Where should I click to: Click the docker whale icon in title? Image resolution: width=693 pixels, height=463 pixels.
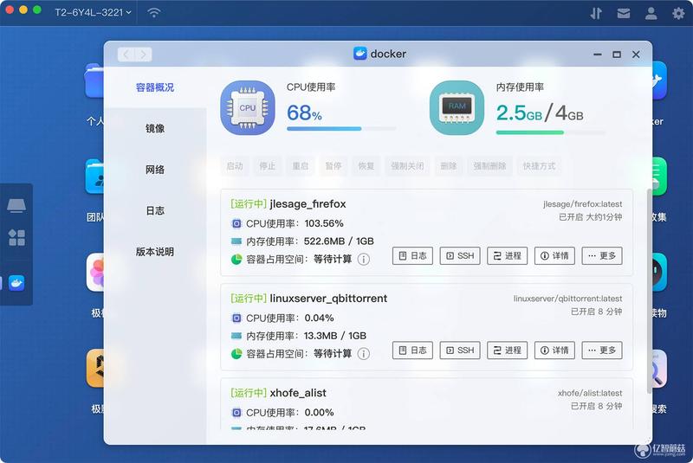pyautogui.click(x=359, y=54)
